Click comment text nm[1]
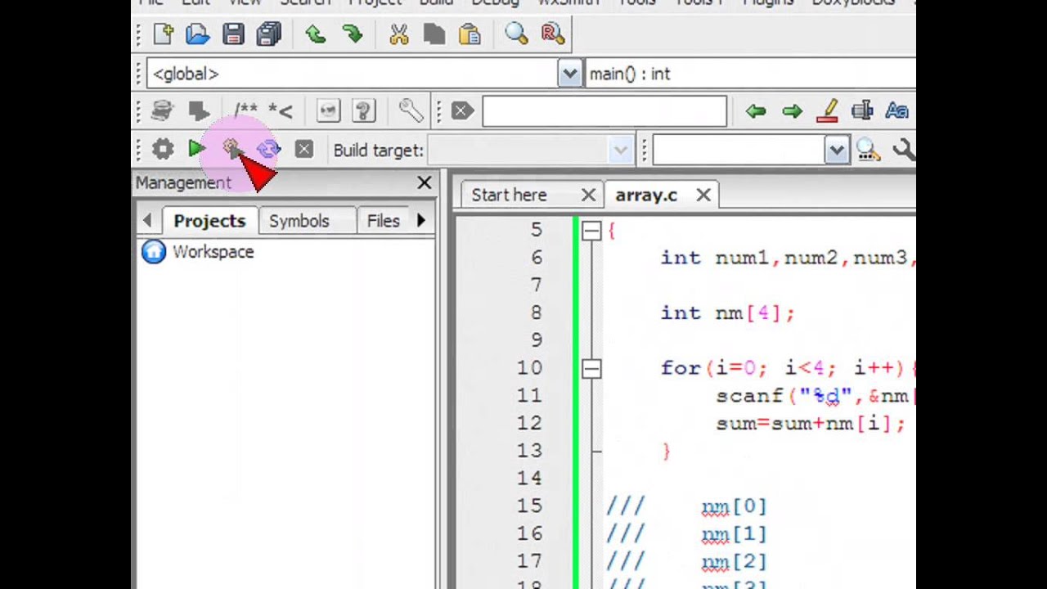The image size is (1047, 589). 734,533
